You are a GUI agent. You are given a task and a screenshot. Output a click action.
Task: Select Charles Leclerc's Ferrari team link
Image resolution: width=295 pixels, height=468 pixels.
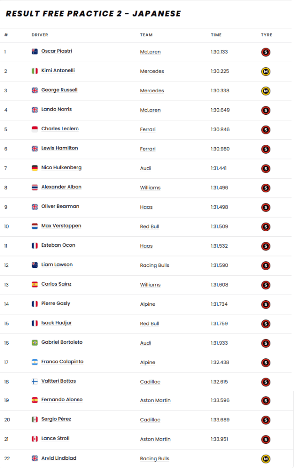(x=148, y=130)
